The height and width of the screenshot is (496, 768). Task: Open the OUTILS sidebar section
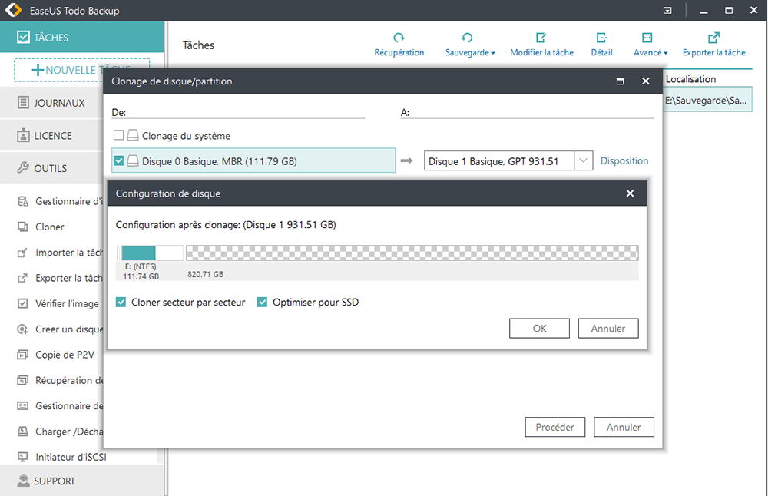(51, 168)
